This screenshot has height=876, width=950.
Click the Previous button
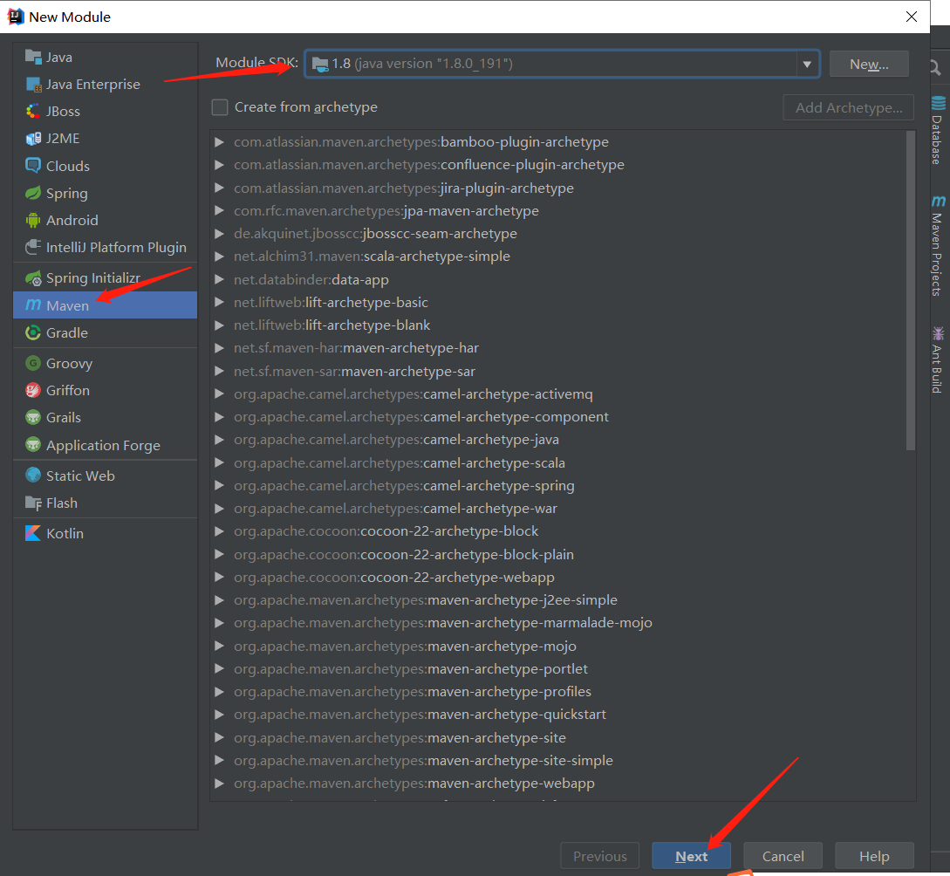click(600, 856)
